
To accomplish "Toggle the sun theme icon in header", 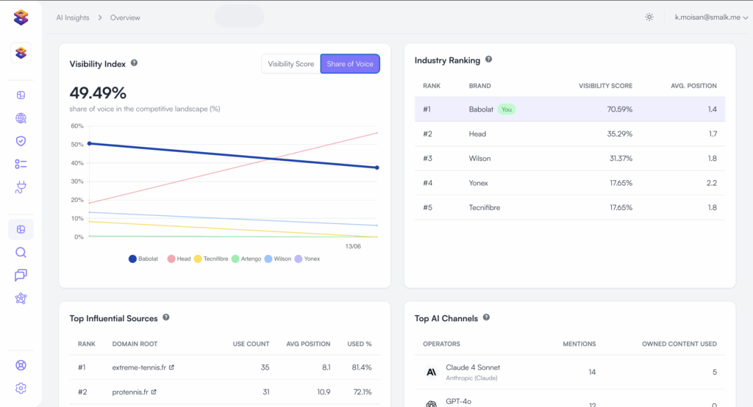I will click(649, 18).
